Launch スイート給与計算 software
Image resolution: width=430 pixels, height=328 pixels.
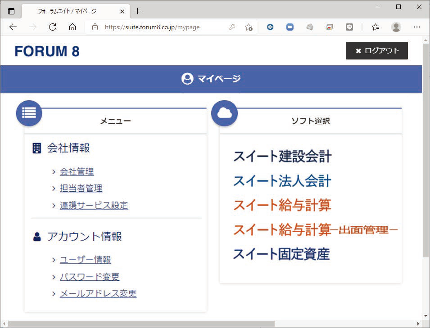tap(282, 205)
